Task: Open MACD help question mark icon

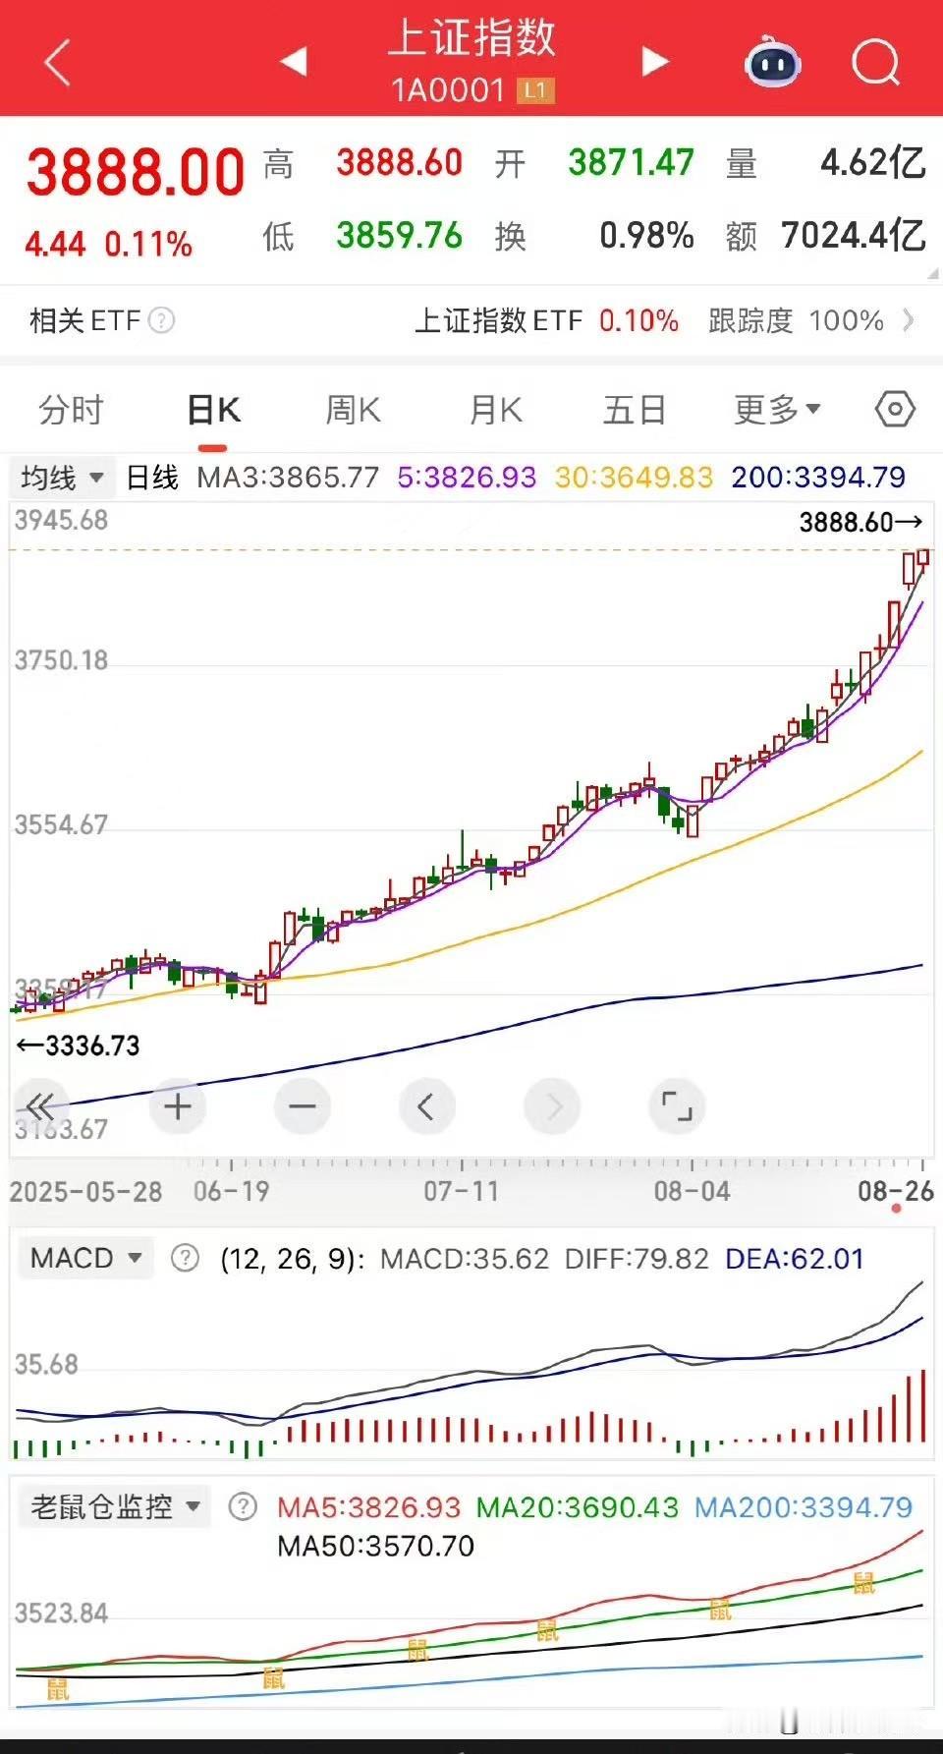Action: pos(185,1258)
